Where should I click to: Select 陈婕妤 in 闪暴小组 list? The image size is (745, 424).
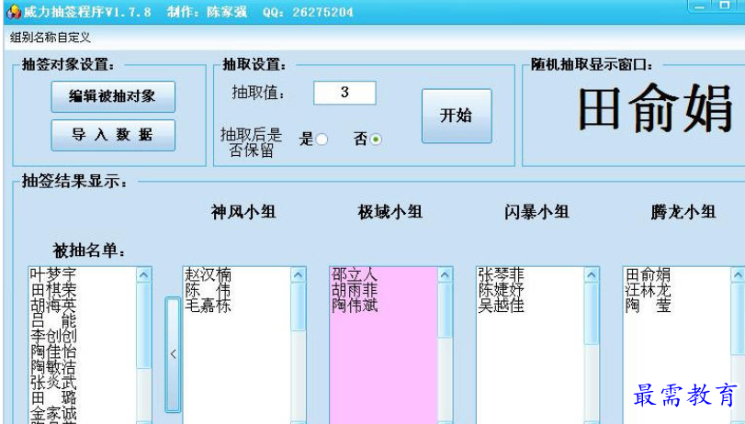tap(502, 290)
